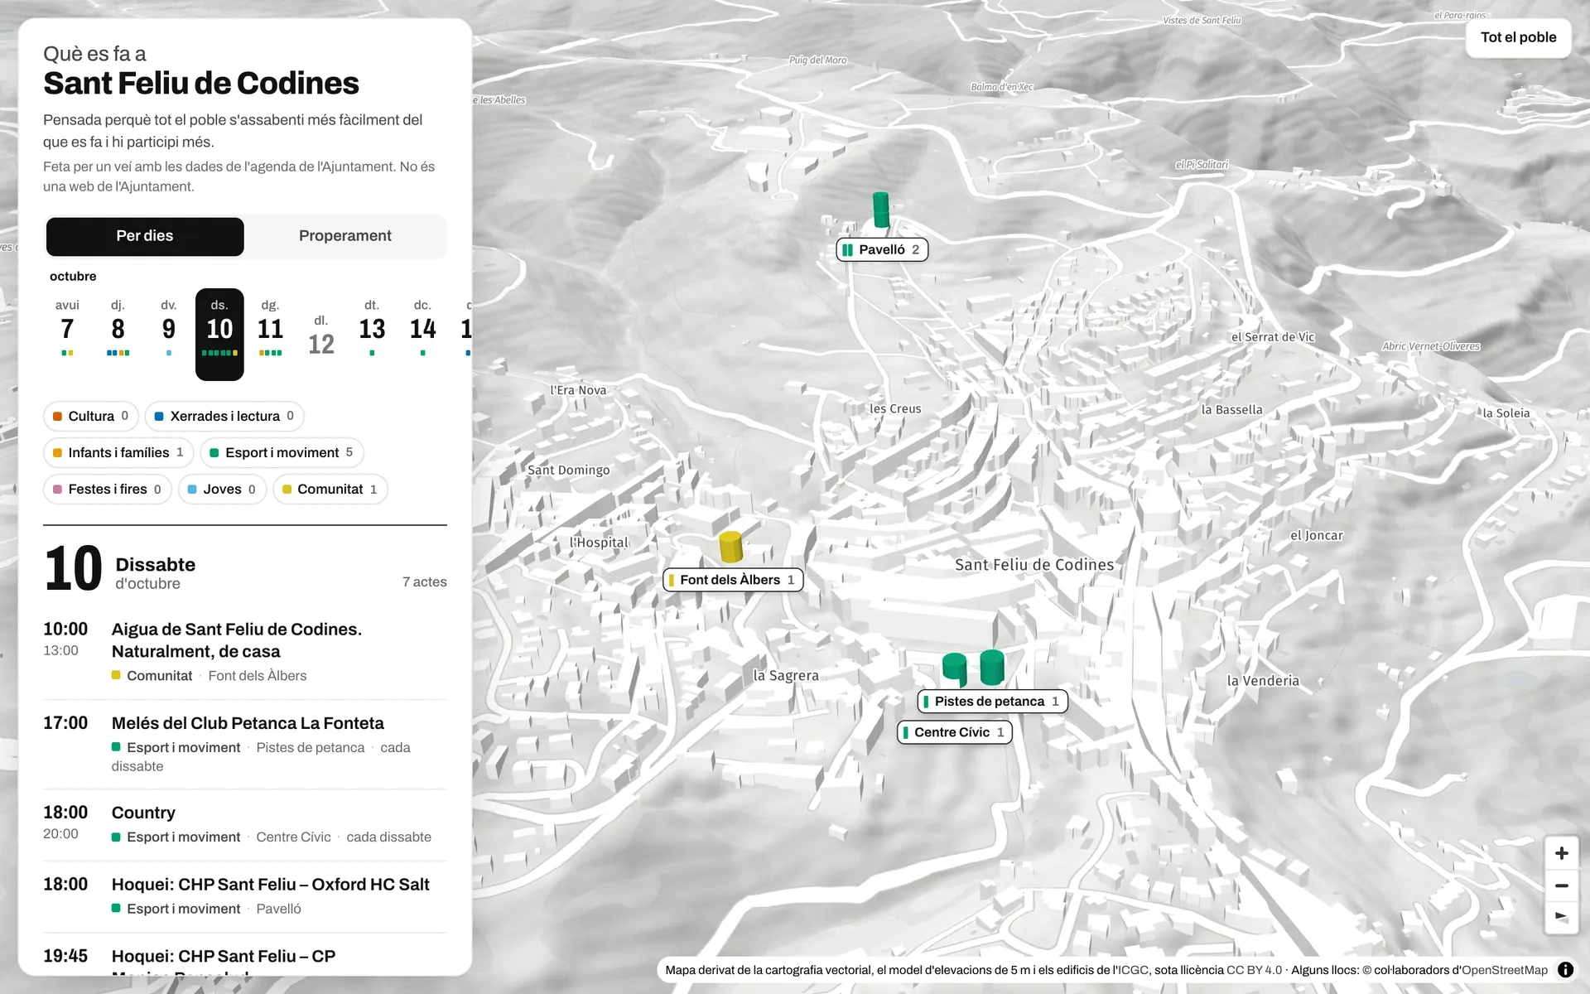Switch to the Per dies tab
Viewport: 1590px width, 994px height.
[x=145, y=236]
